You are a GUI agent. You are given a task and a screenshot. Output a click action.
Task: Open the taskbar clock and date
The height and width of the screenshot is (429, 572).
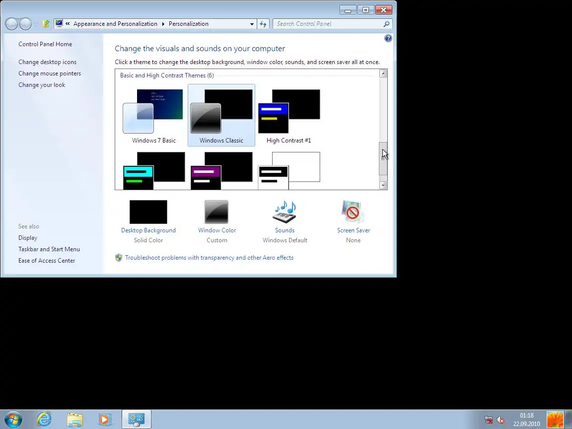coord(526,420)
